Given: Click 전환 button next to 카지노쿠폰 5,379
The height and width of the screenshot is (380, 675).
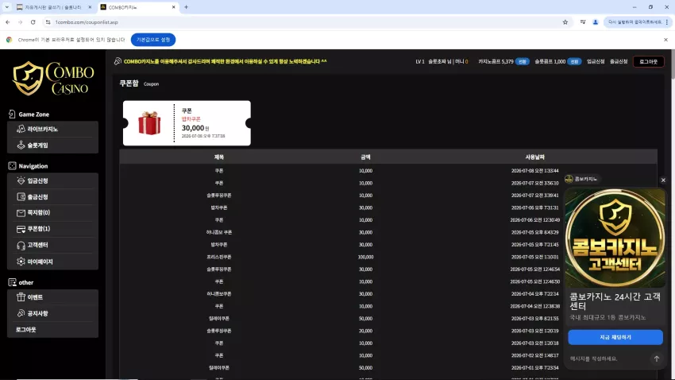Looking at the screenshot, I should [x=523, y=61].
